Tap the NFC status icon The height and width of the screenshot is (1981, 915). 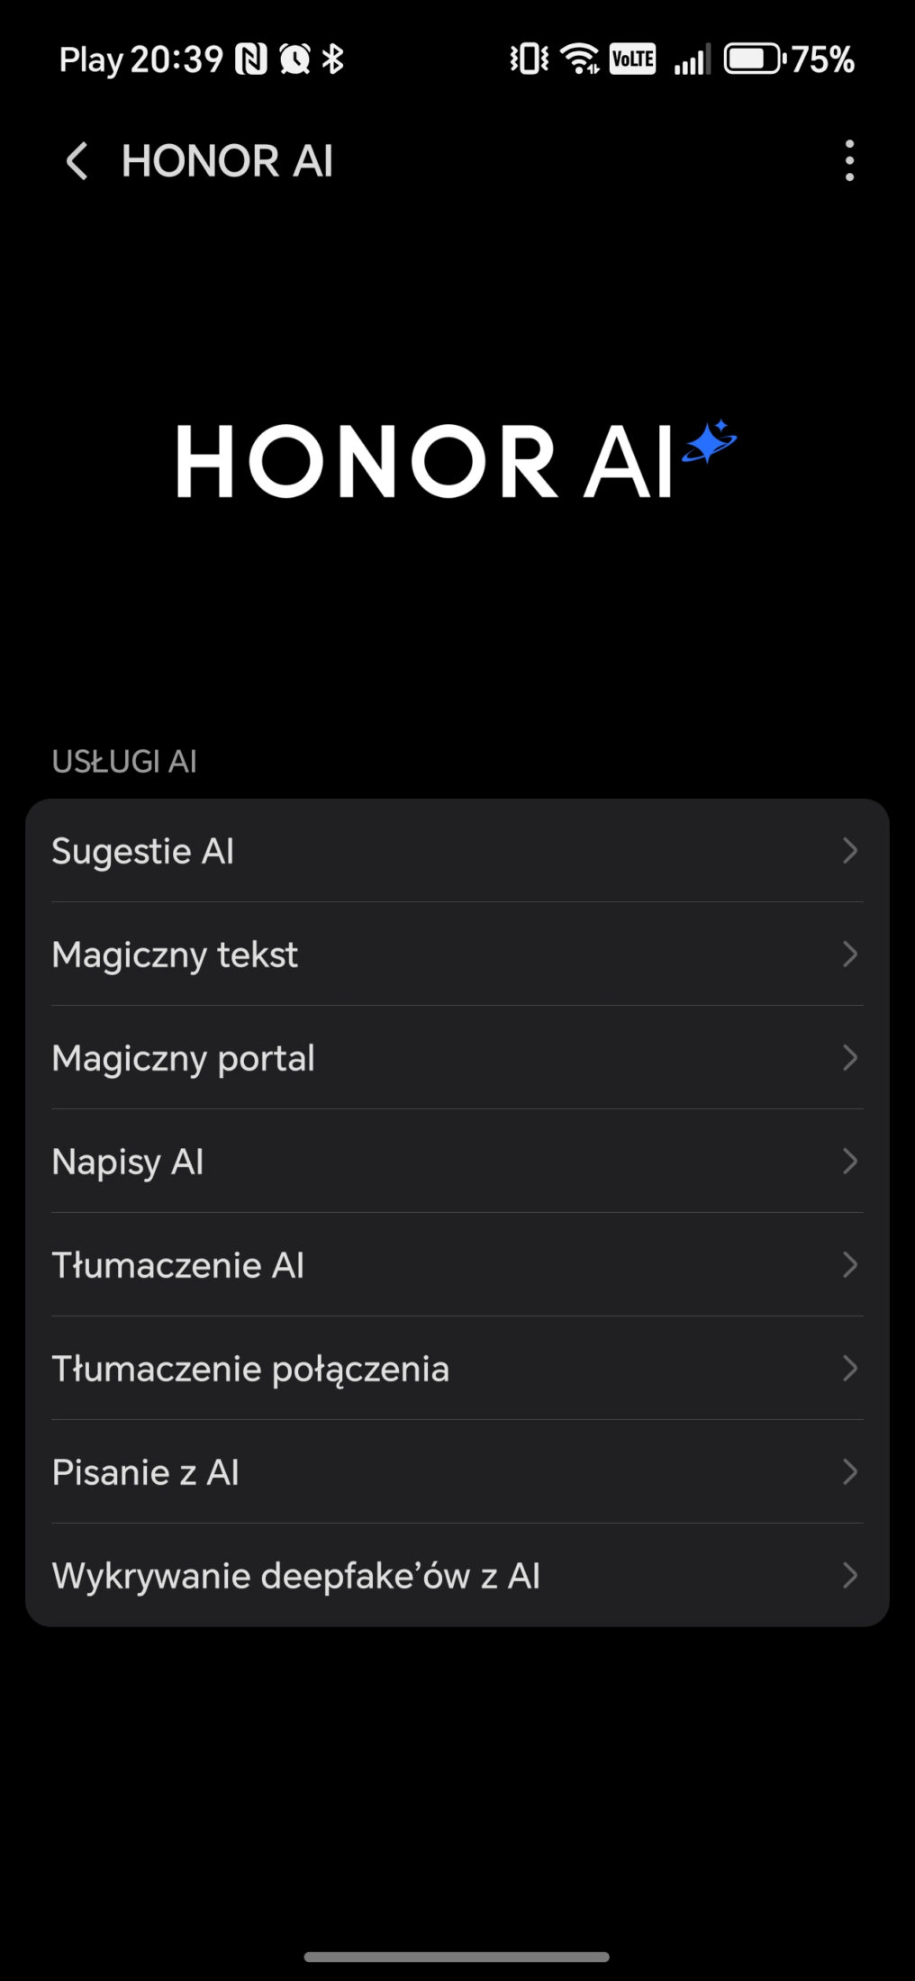coord(251,59)
